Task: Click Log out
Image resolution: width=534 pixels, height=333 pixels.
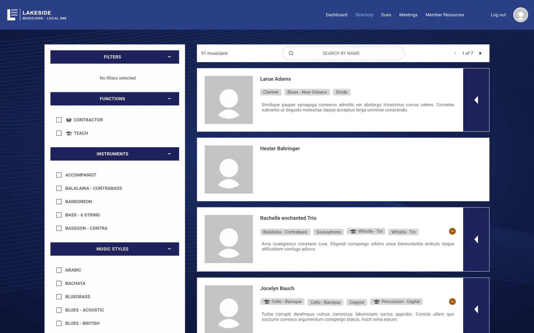Action: coord(498,15)
